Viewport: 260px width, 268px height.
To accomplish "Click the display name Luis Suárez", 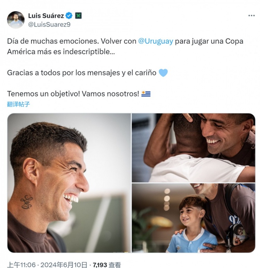I will 46,16.
